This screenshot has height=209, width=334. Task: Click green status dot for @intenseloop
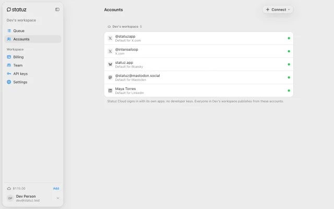point(289,51)
